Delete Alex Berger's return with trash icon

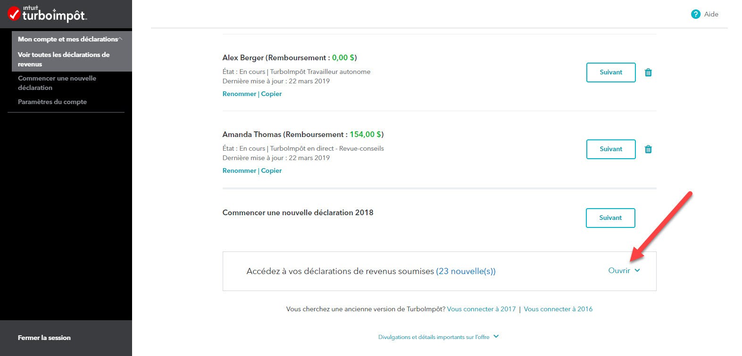point(648,73)
